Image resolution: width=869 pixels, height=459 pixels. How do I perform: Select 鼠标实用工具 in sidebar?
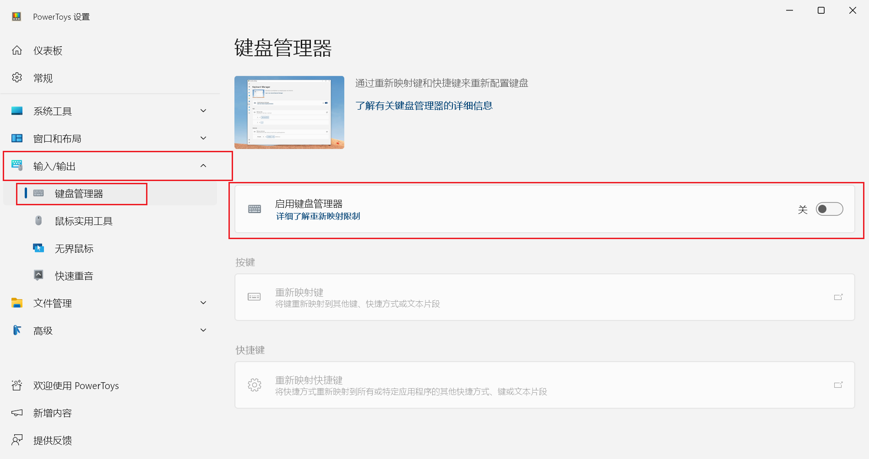(x=110, y=221)
